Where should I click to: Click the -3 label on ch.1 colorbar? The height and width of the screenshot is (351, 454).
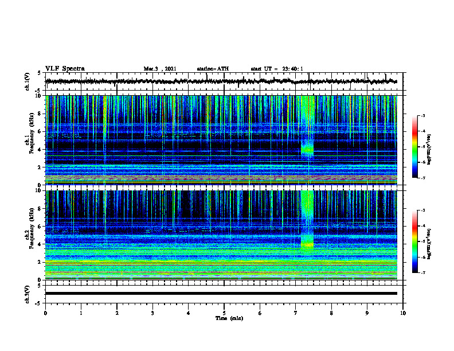(x=422, y=115)
